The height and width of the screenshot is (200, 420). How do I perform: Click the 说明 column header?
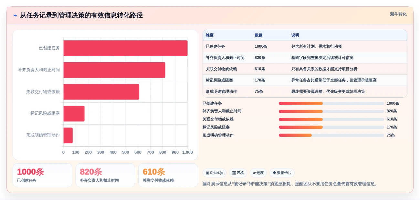[295, 35]
